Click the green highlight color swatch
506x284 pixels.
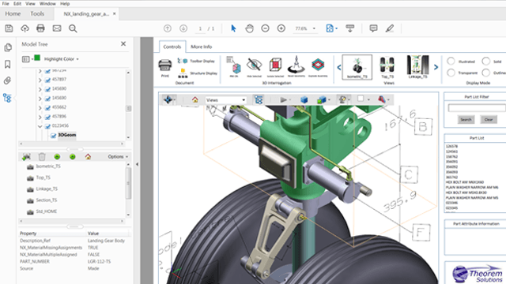coord(37,58)
